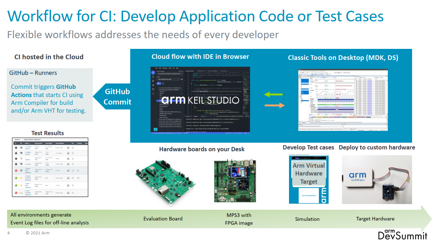The image size is (436, 244).
Task: Click 'Classic Tools on Desktop (MDK, DS)' heading
Action: [x=343, y=57]
